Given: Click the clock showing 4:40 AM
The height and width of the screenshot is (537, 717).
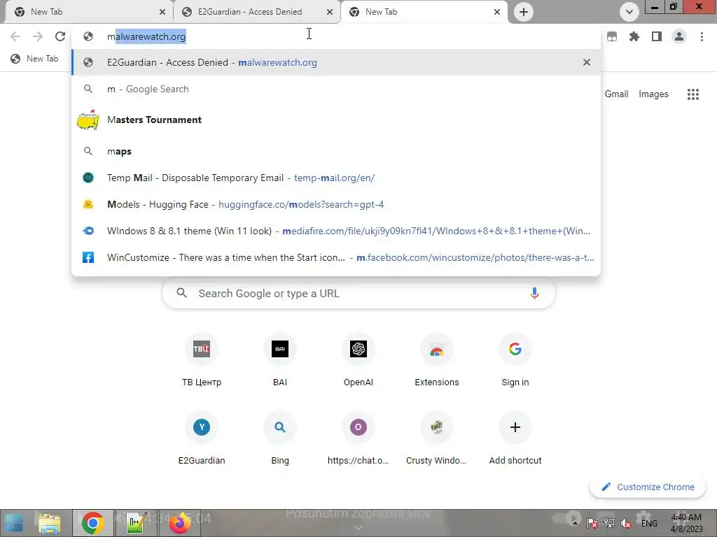Looking at the screenshot, I should (686, 523).
